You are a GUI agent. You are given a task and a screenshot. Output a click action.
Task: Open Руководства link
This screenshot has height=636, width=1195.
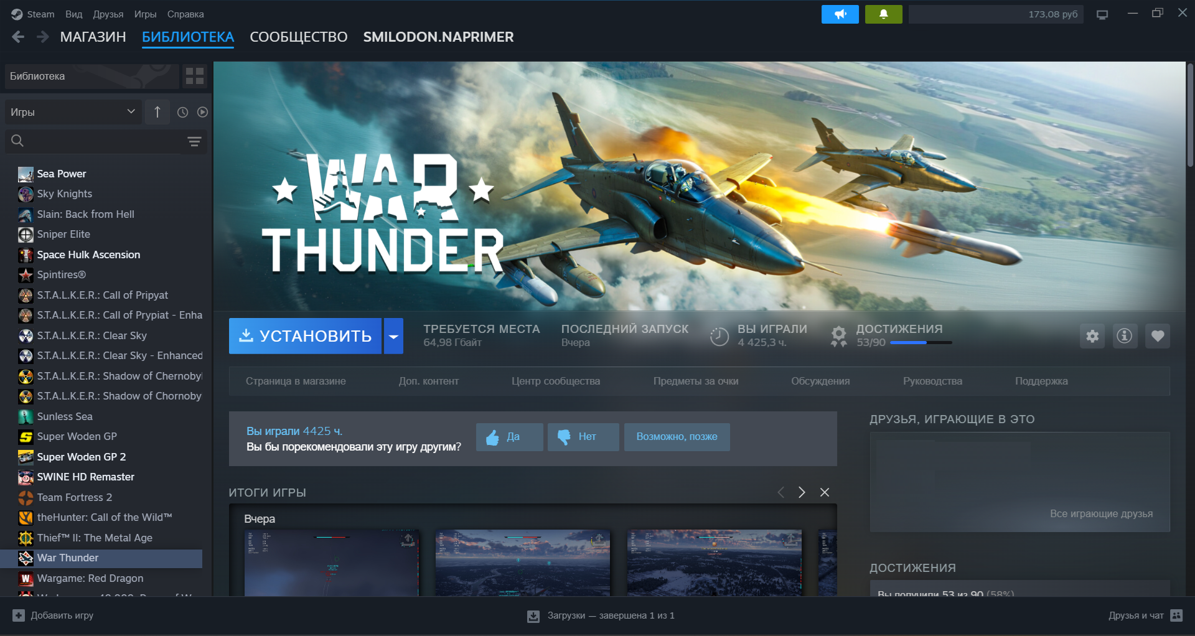click(x=932, y=381)
